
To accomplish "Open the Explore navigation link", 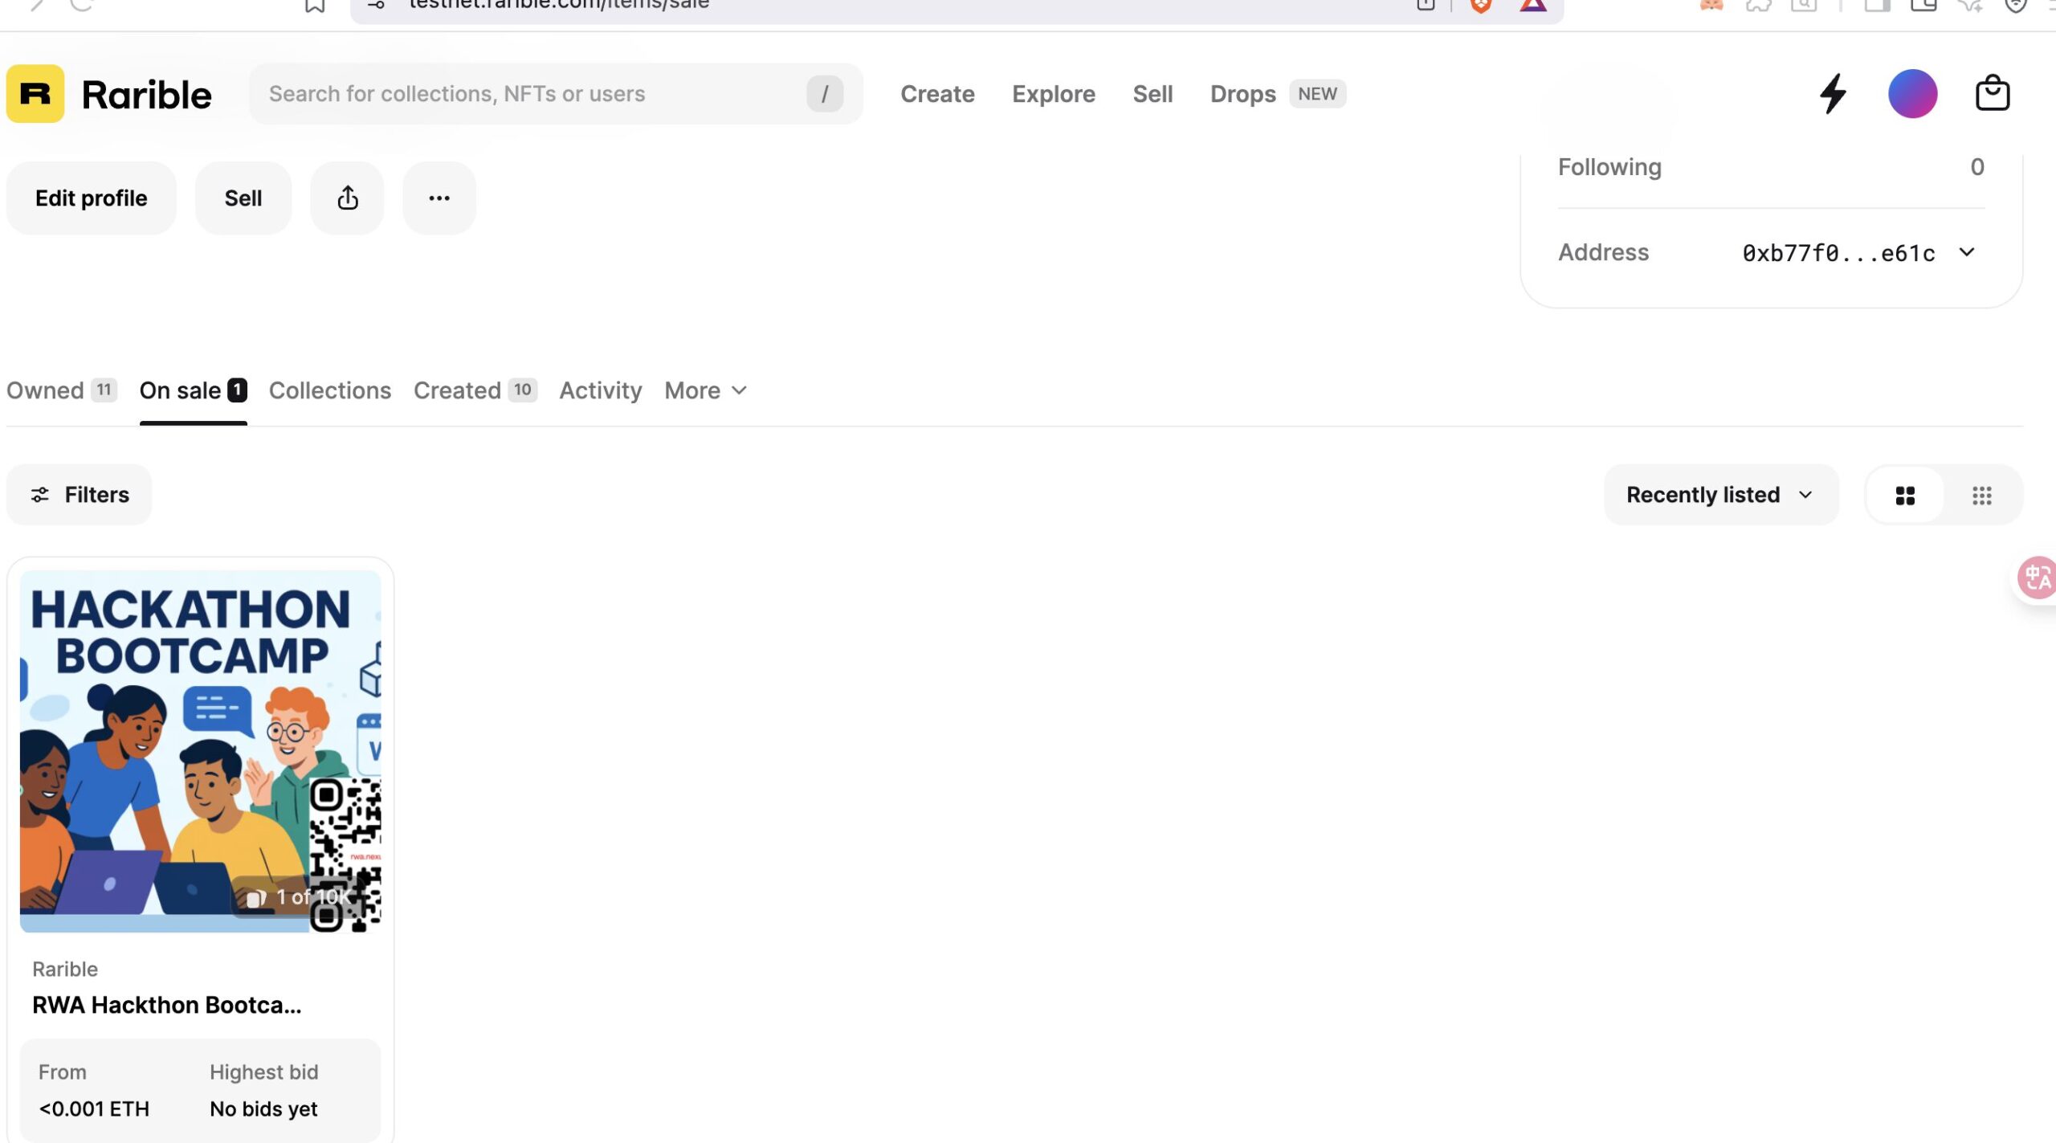I will (1053, 94).
